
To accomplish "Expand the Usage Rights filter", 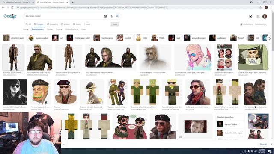I will point(71,30).
